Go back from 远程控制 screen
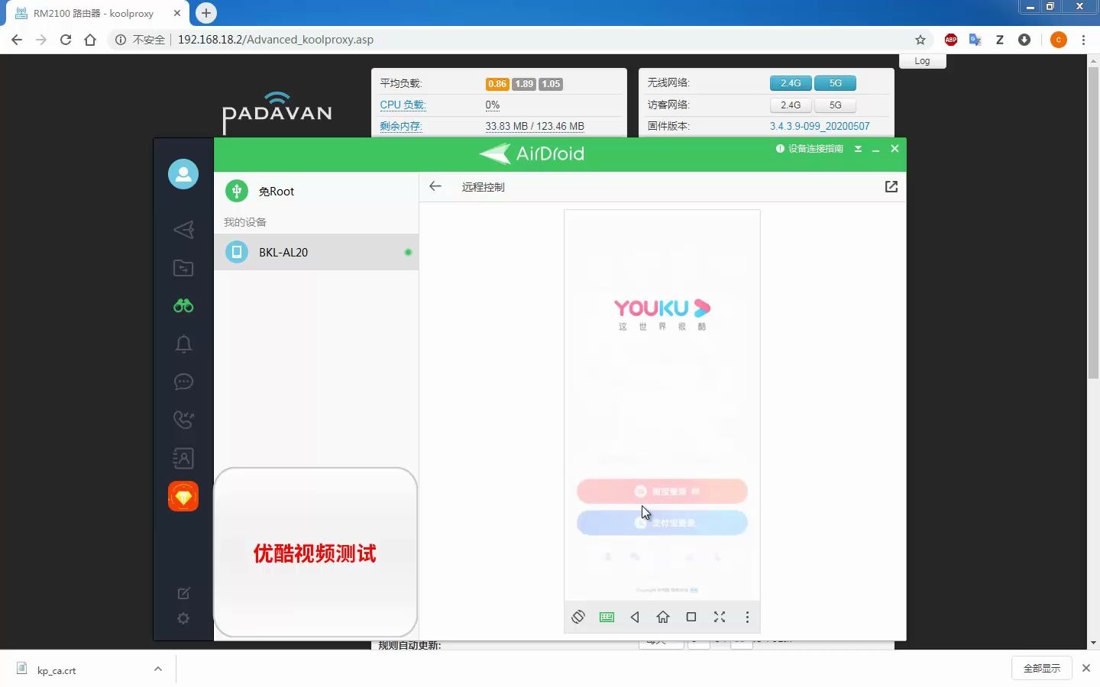 (x=435, y=186)
